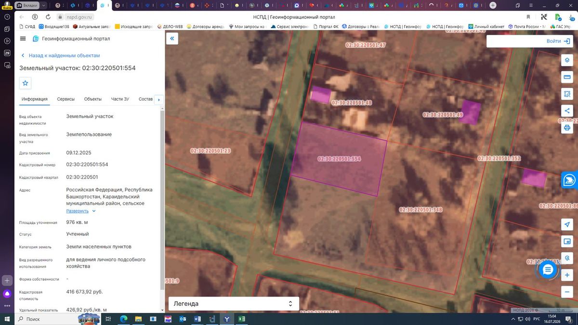Activate the area selection search tool
The width and height of the screenshot is (578, 325).
click(567, 94)
